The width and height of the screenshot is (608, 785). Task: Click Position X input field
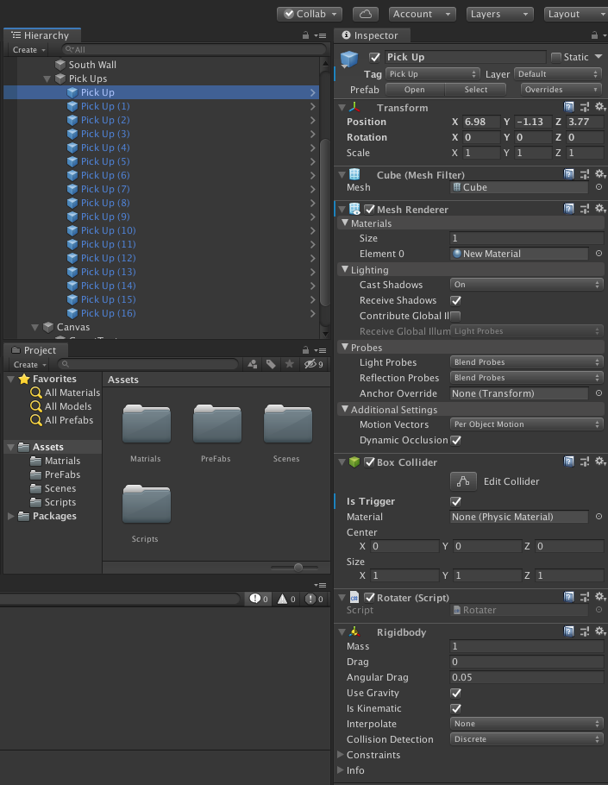[481, 122]
